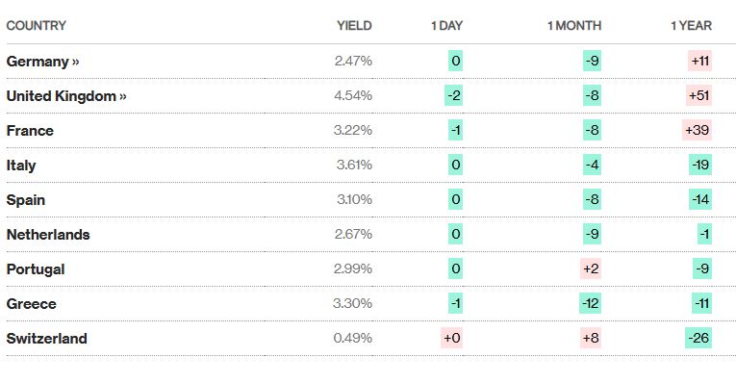This screenshot has width=736, height=383.
Task: Click France's +39 one-year change badge
Action: (698, 130)
